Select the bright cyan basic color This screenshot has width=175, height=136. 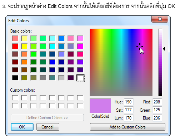point(52,46)
